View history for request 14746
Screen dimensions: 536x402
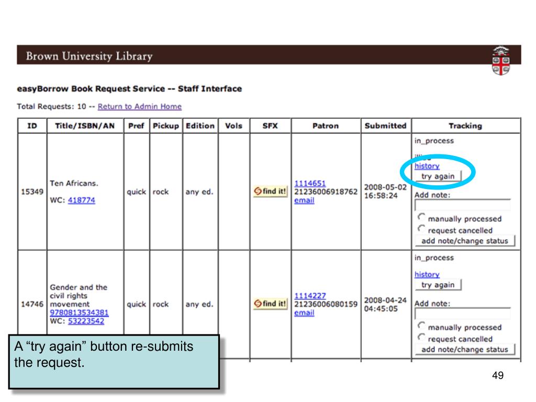427,274
